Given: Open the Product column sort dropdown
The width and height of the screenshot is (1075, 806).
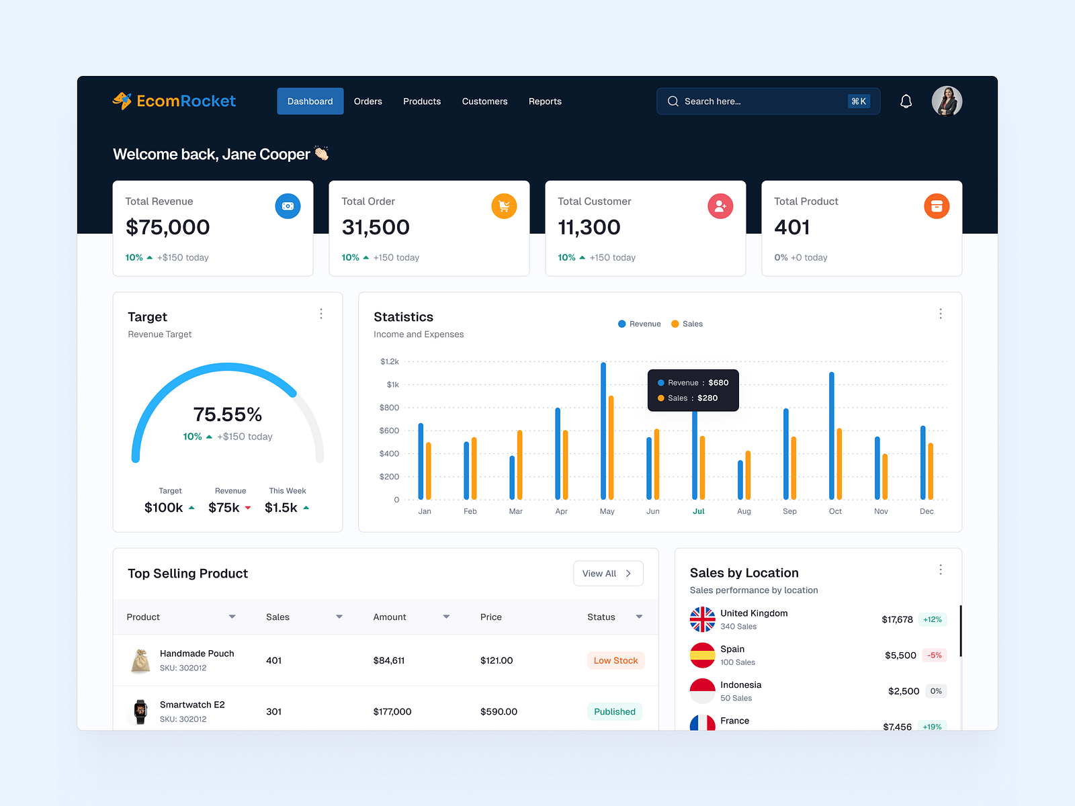Looking at the screenshot, I should coord(232,617).
